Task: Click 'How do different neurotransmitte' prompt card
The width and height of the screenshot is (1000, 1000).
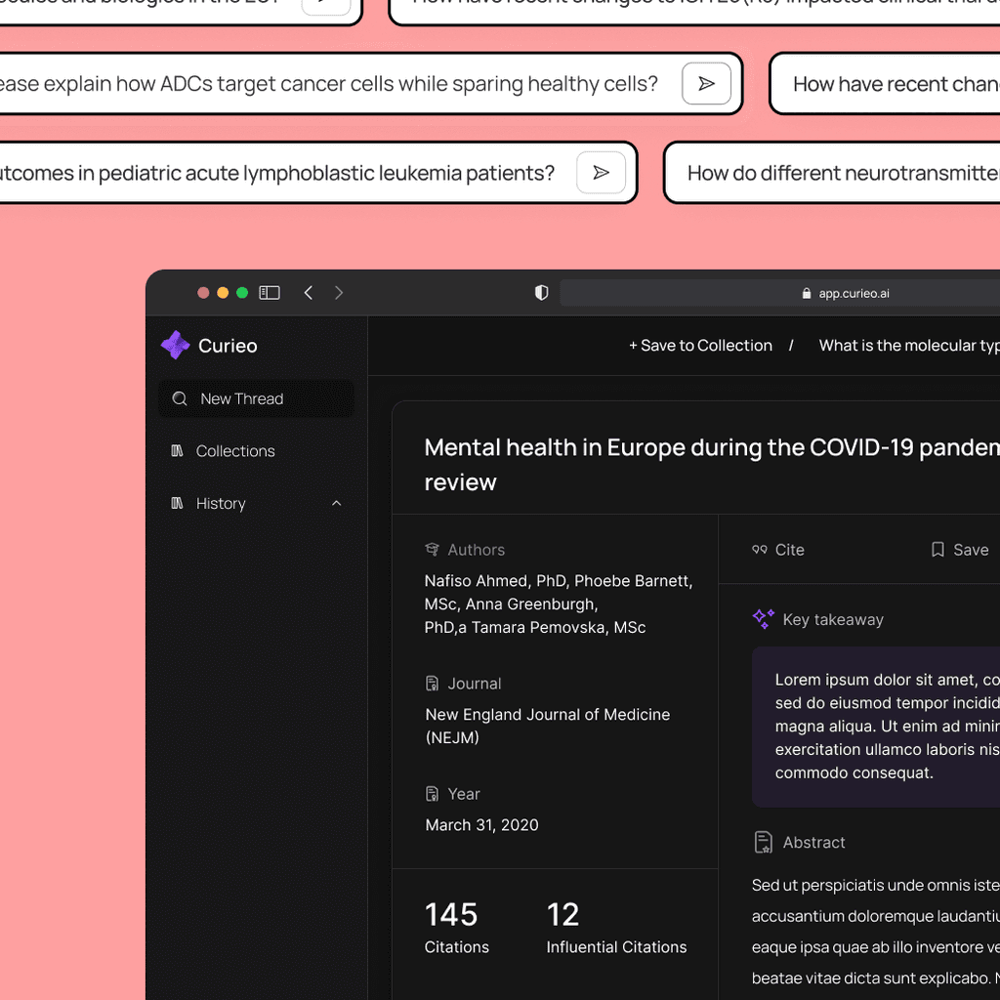Action: click(832, 172)
